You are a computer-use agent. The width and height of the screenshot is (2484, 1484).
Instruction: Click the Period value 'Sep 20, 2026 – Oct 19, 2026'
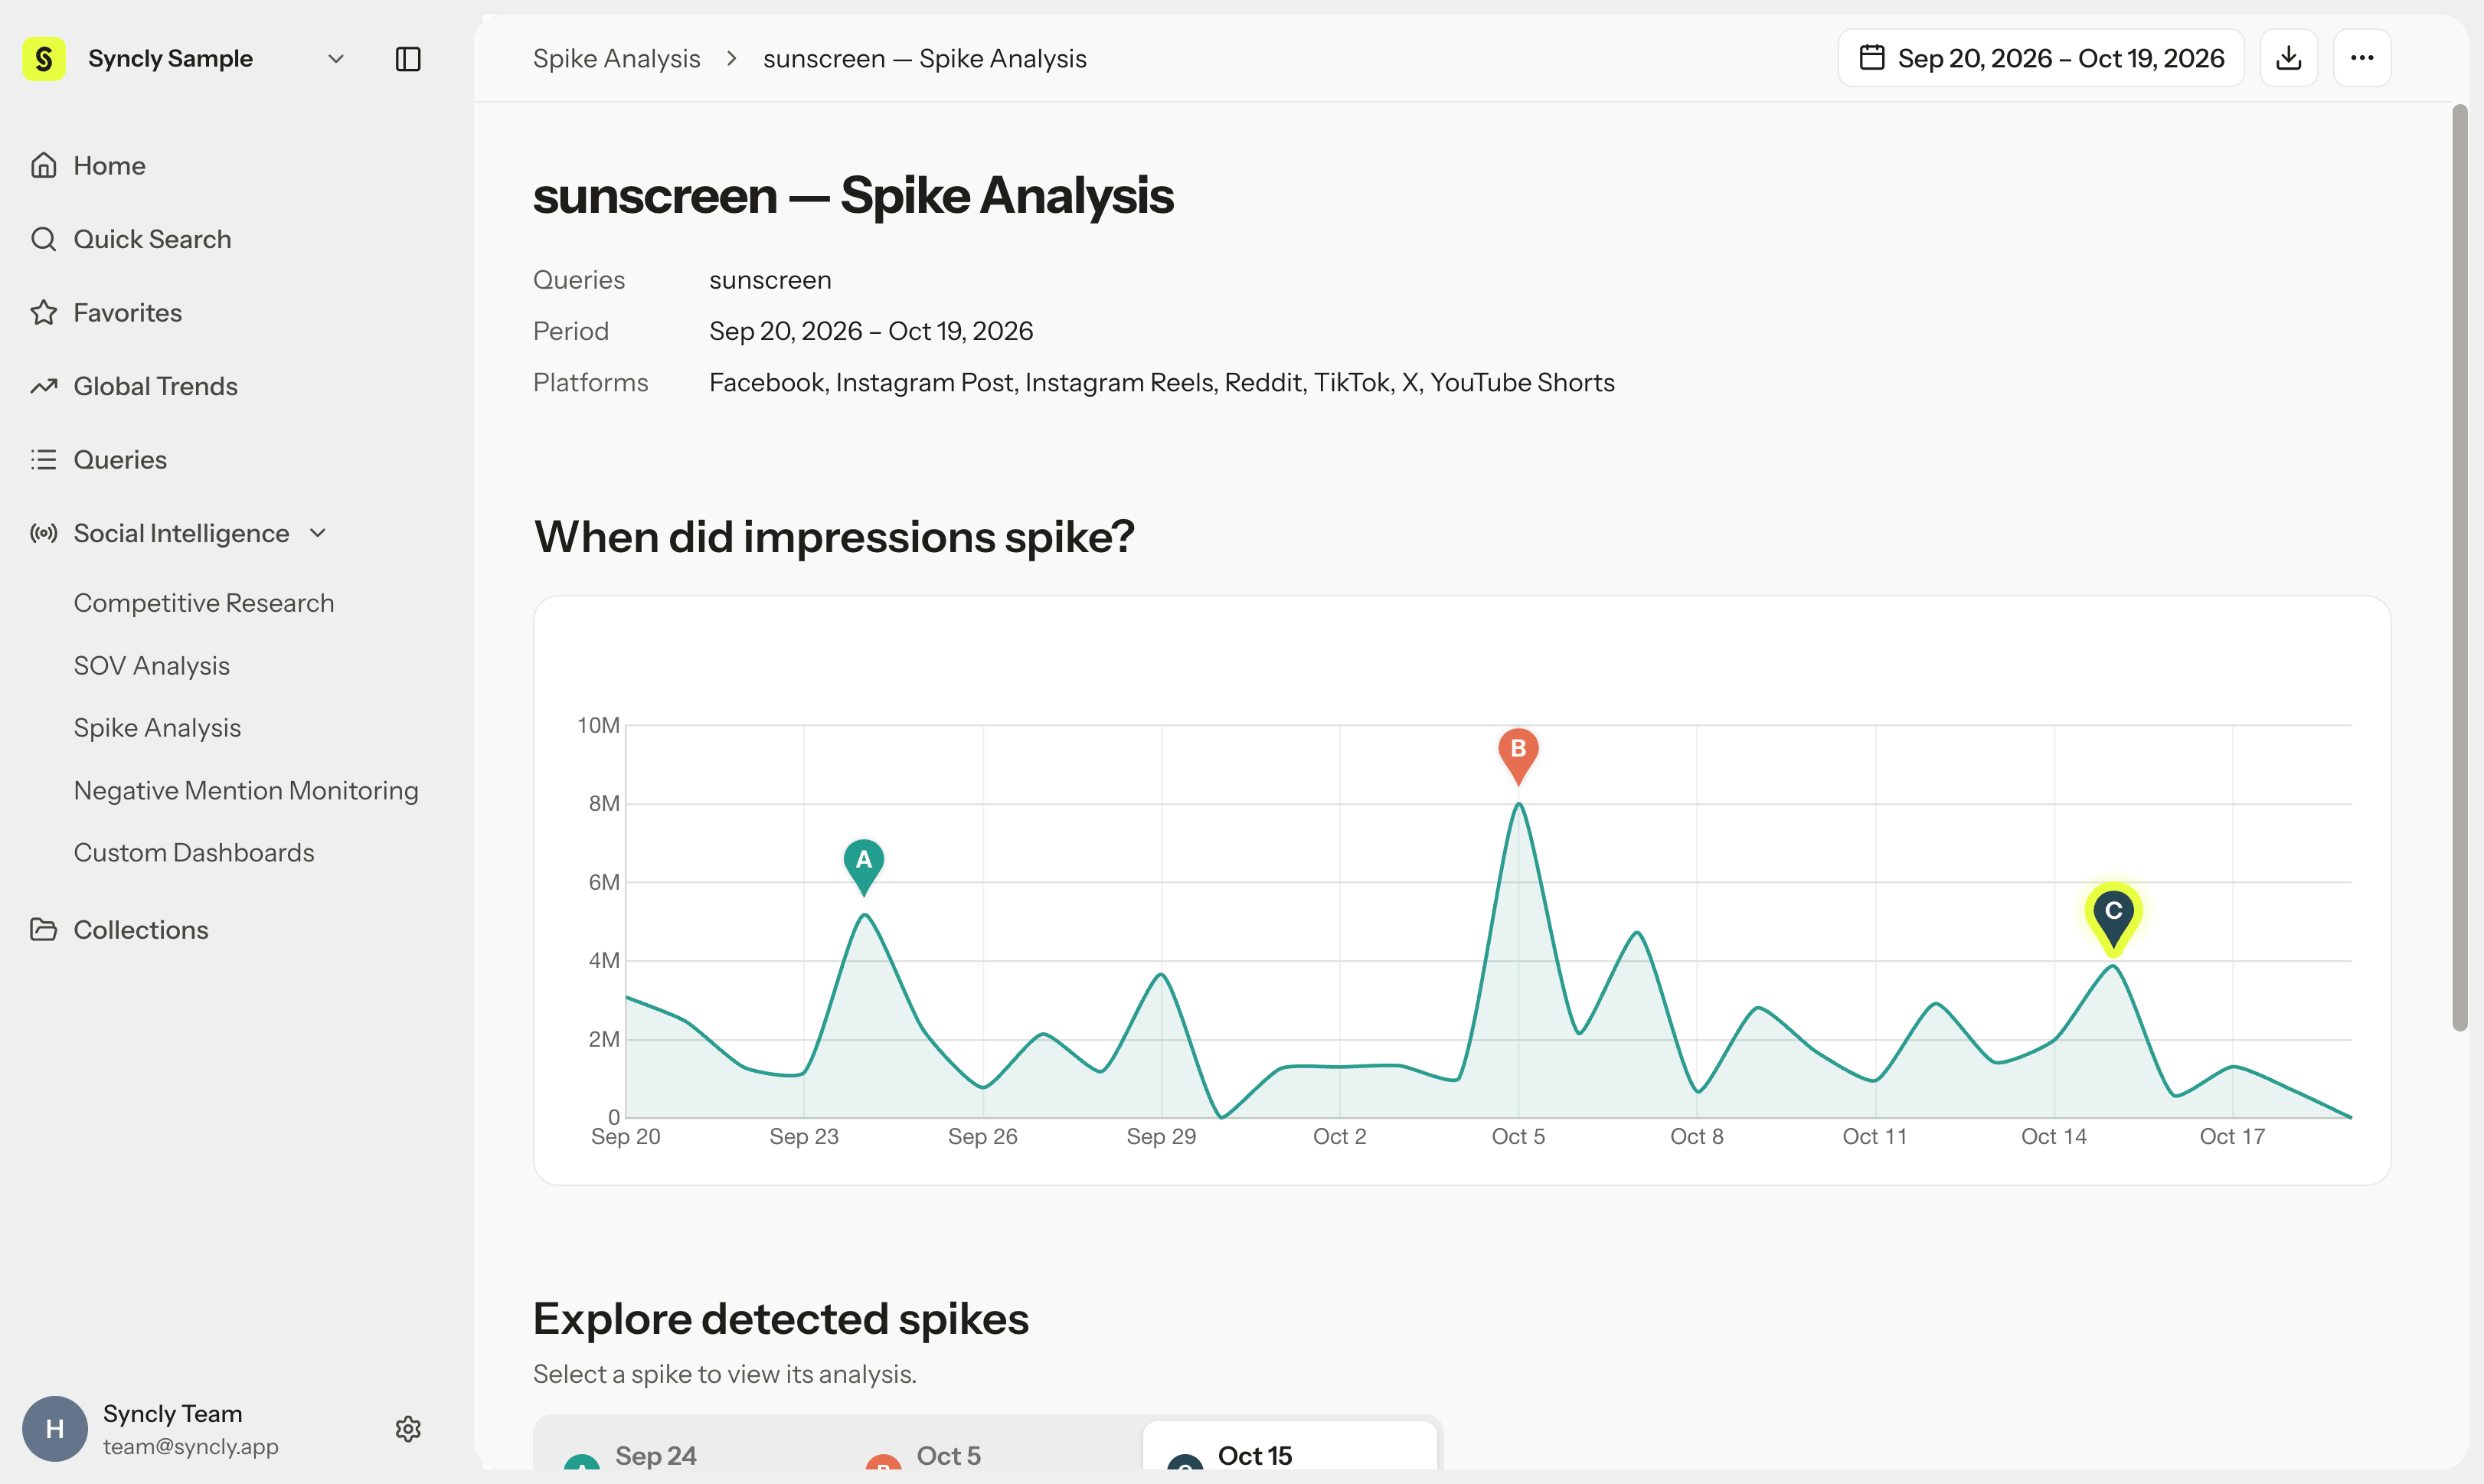pos(871,331)
